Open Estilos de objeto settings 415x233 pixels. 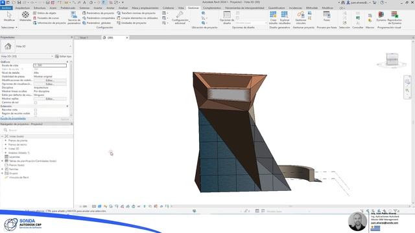coord(45,13)
